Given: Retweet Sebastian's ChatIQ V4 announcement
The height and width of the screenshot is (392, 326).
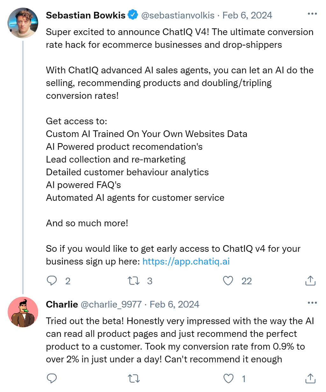Looking at the screenshot, I should click(134, 281).
